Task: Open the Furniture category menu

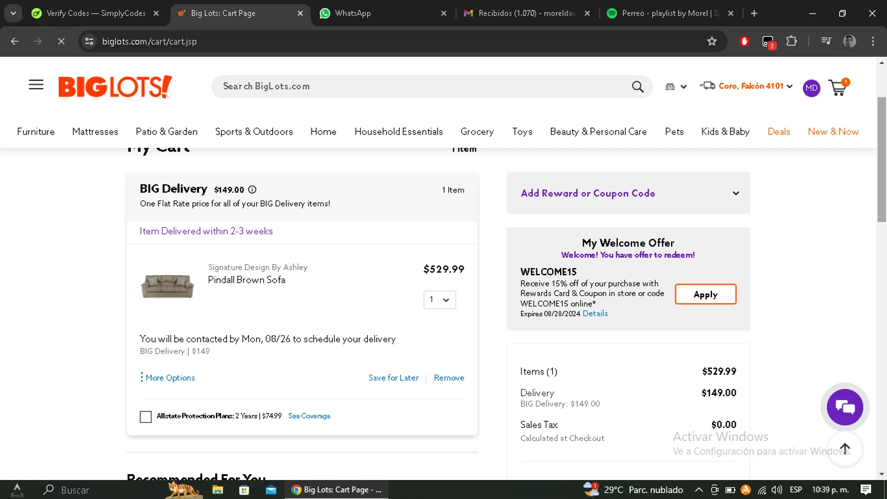Action: pyautogui.click(x=35, y=131)
